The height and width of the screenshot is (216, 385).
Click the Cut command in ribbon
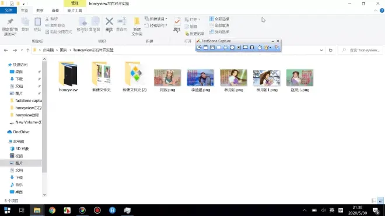pyautogui.click(x=52, y=19)
